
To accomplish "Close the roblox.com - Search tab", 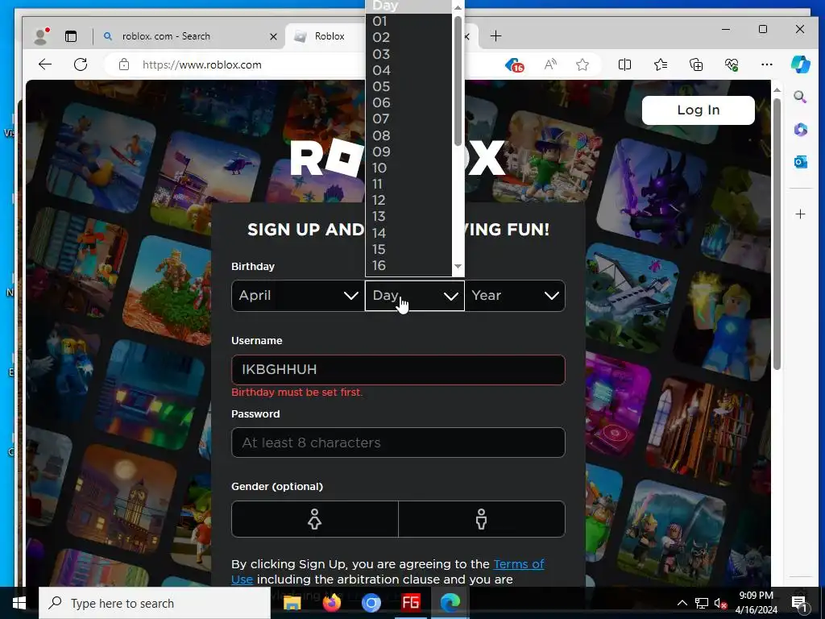I will click(273, 36).
